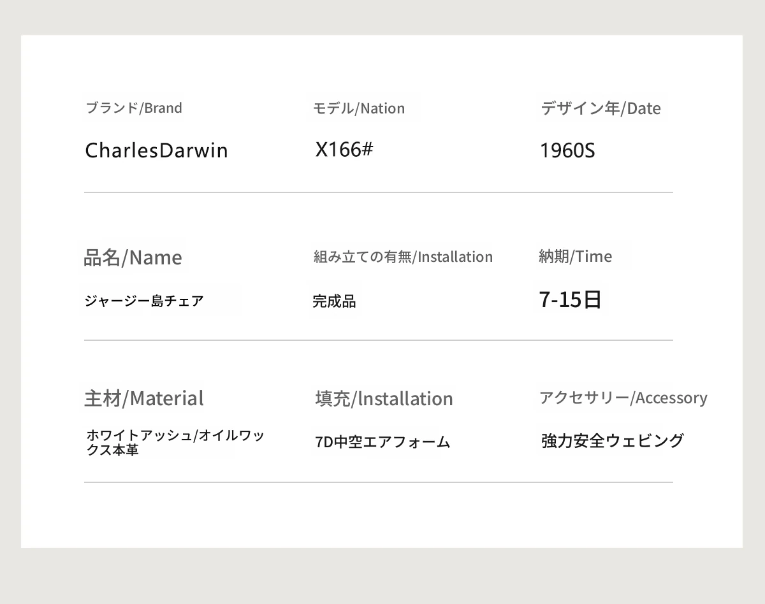
Task: Click the 組み立ての有無/Installation label
Action: pyautogui.click(x=403, y=257)
